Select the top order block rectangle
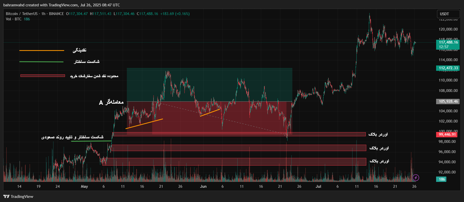464x202 pixels. coord(239,134)
